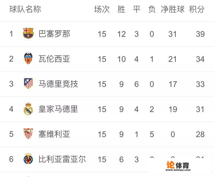Open the 比利亚雷亚尔 team page

coord(62,159)
